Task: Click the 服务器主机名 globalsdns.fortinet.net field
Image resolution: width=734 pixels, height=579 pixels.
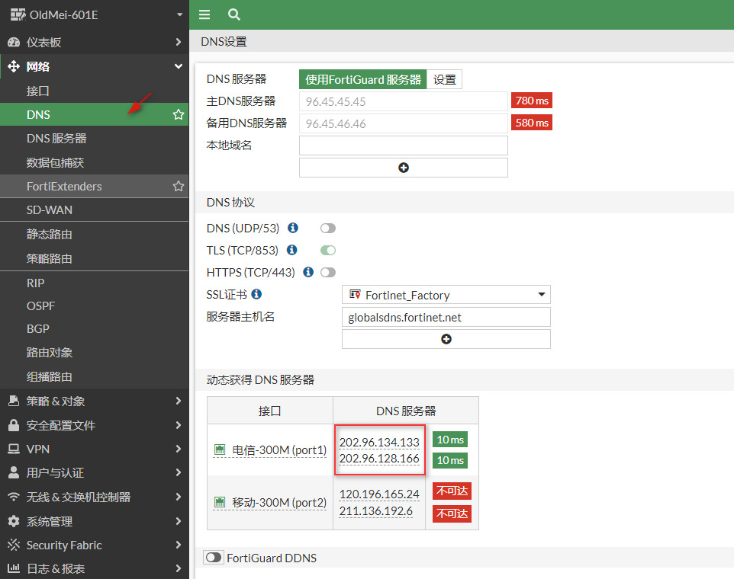Action: 446,317
